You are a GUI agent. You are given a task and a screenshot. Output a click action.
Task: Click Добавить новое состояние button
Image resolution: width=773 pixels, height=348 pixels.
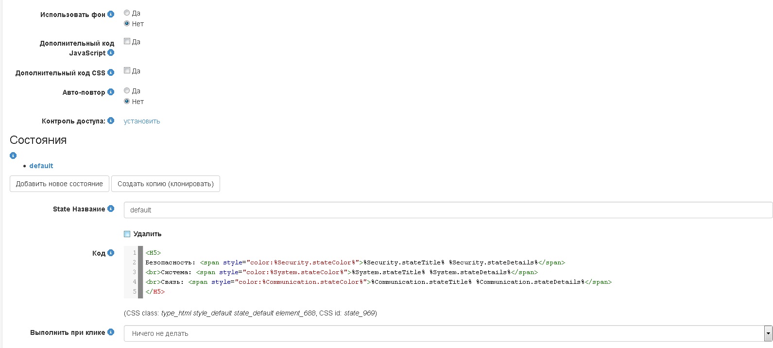[59, 184]
